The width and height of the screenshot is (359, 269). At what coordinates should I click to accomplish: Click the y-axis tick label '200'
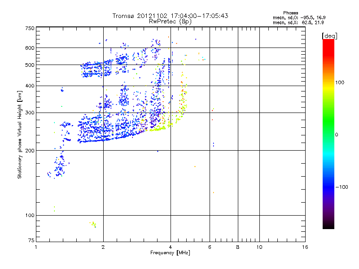click(30, 151)
